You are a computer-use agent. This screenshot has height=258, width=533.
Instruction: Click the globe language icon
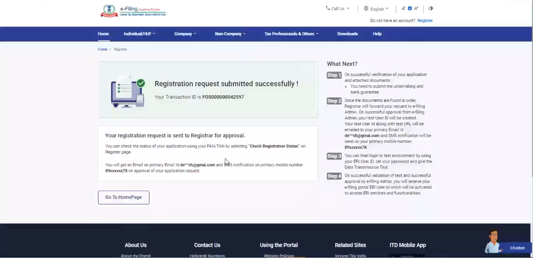(x=366, y=9)
